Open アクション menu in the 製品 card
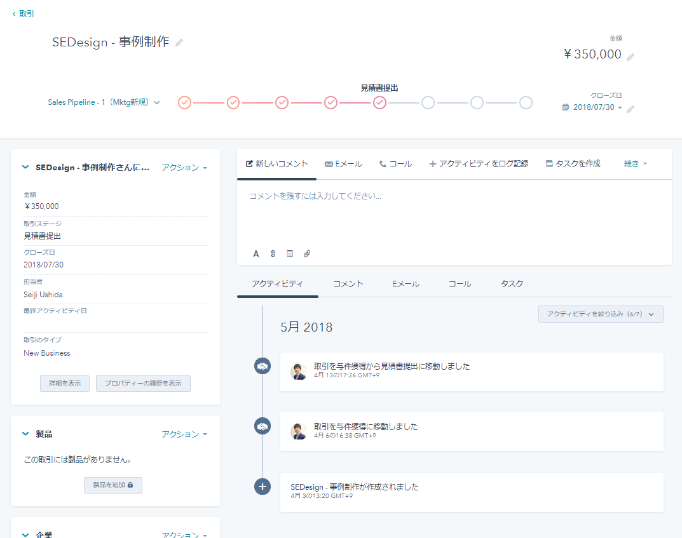 point(184,434)
